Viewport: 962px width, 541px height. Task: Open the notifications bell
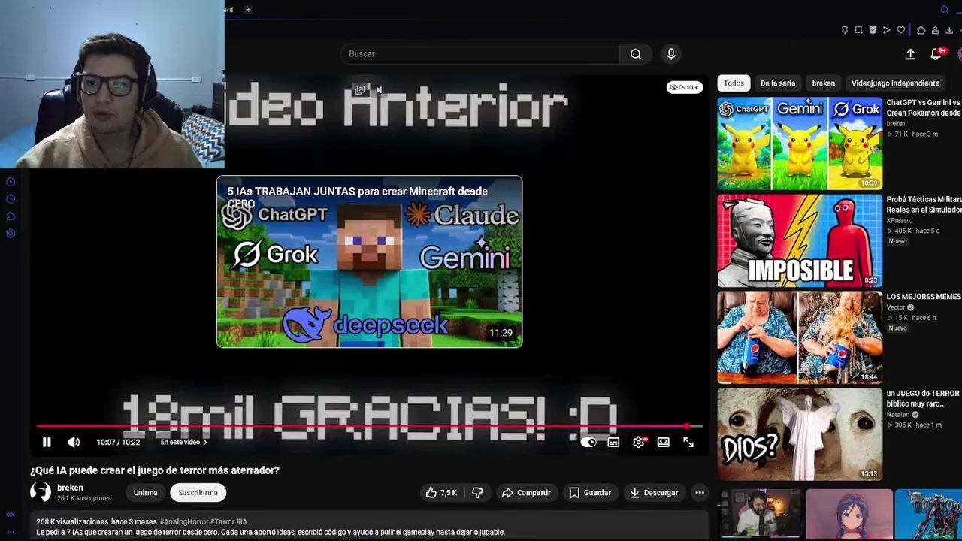[936, 54]
